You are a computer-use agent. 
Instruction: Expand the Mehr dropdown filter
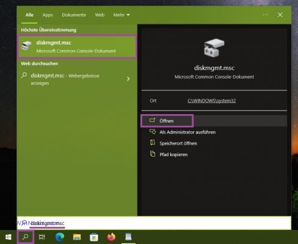(122, 15)
